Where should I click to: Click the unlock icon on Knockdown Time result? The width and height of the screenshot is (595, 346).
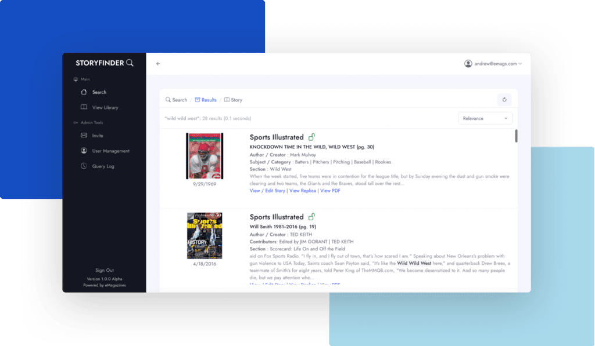pos(311,137)
